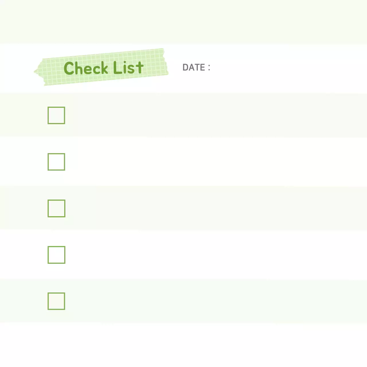Click the colon after the DATE label

click(x=209, y=68)
